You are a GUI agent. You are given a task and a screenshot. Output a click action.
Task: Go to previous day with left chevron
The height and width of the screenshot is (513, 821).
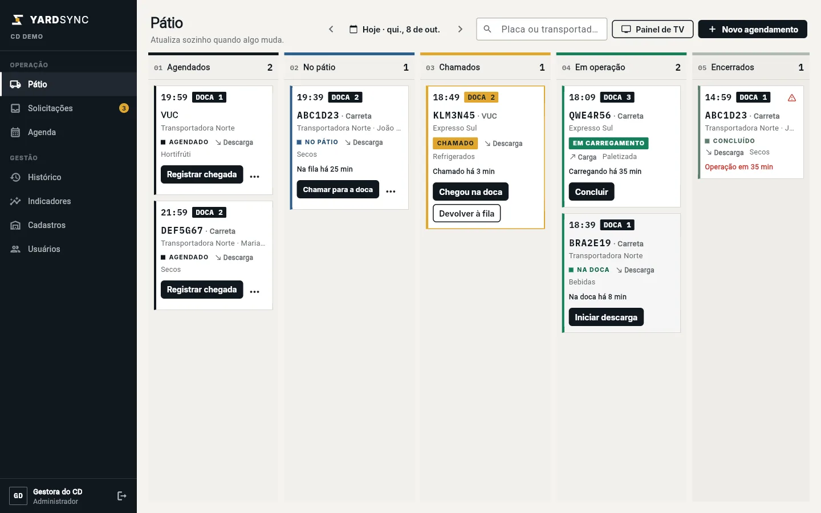(x=331, y=29)
